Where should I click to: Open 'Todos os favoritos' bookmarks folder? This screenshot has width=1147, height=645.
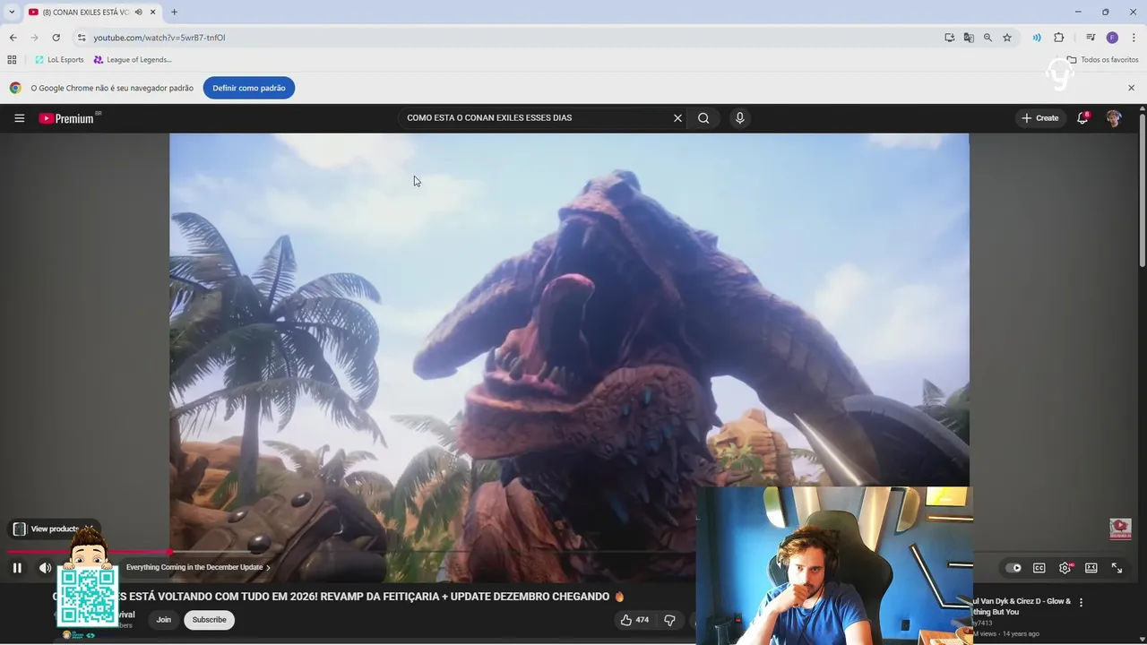click(x=1102, y=60)
